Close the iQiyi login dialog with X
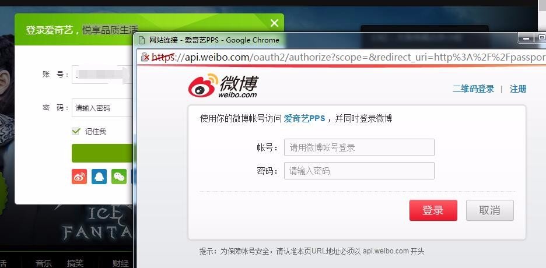546x268 pixels. point(274,23)
